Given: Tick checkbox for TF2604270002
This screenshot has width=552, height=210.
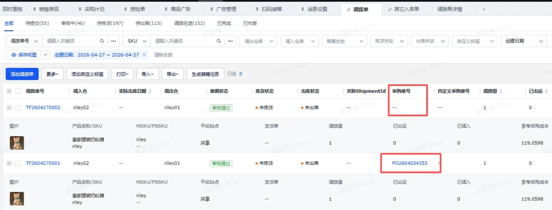Looking at the screenshot, I should [x=18, y=108].
